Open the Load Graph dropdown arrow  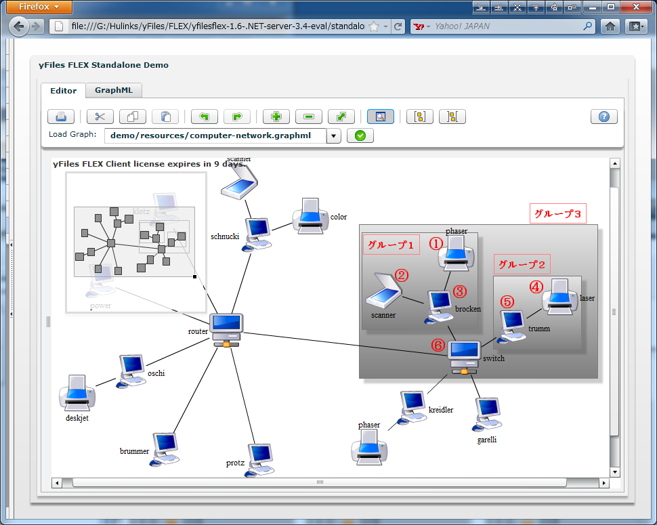[333, 135]
